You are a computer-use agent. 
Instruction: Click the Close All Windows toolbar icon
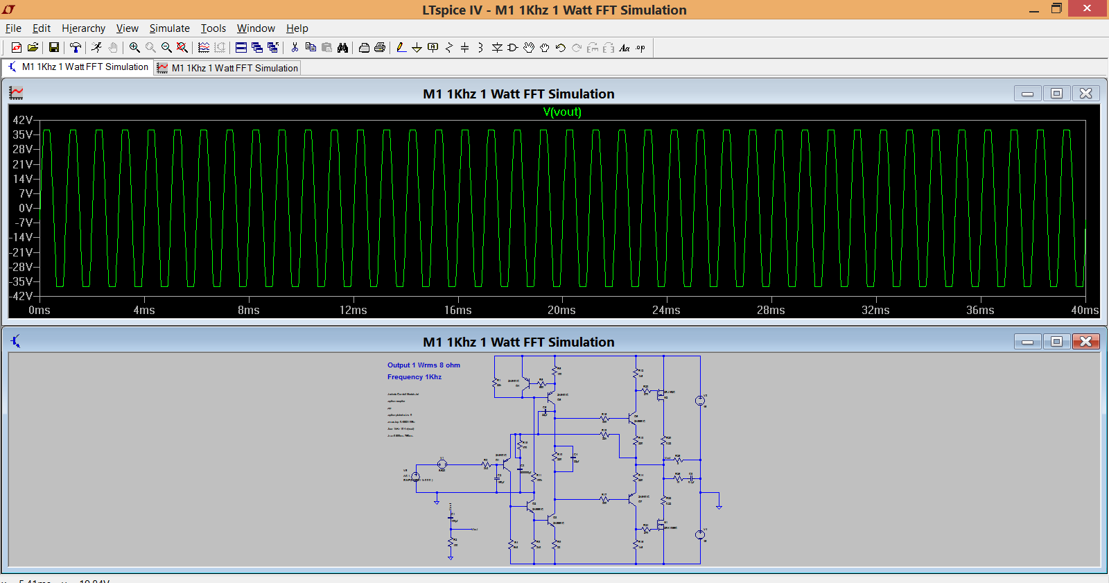pyautogui.click(x=273, y=47)
